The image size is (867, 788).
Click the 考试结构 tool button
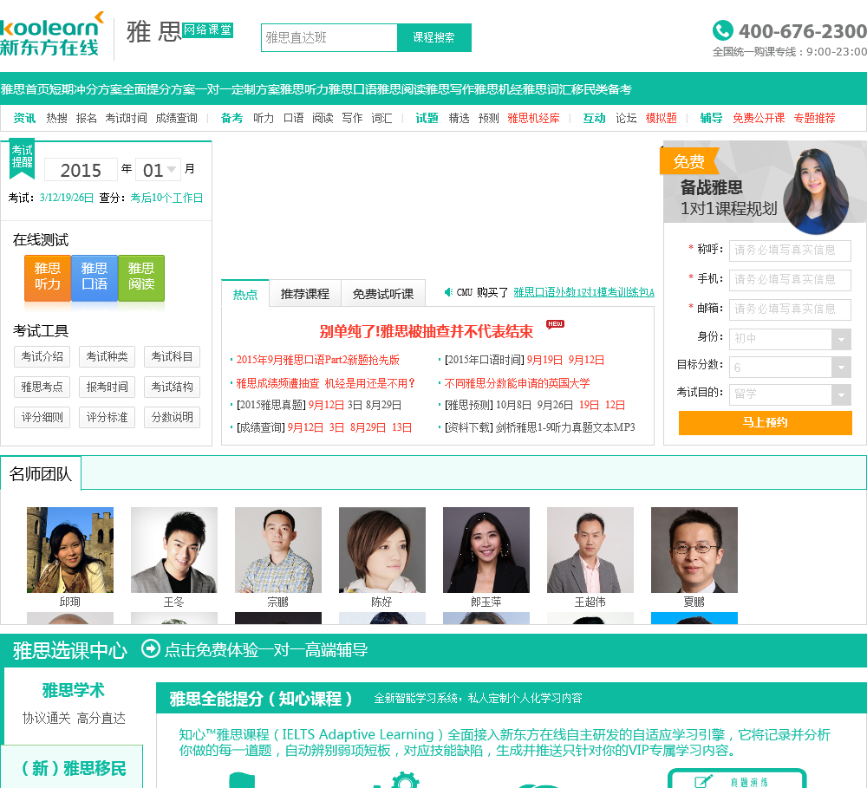tap(172, 387)
